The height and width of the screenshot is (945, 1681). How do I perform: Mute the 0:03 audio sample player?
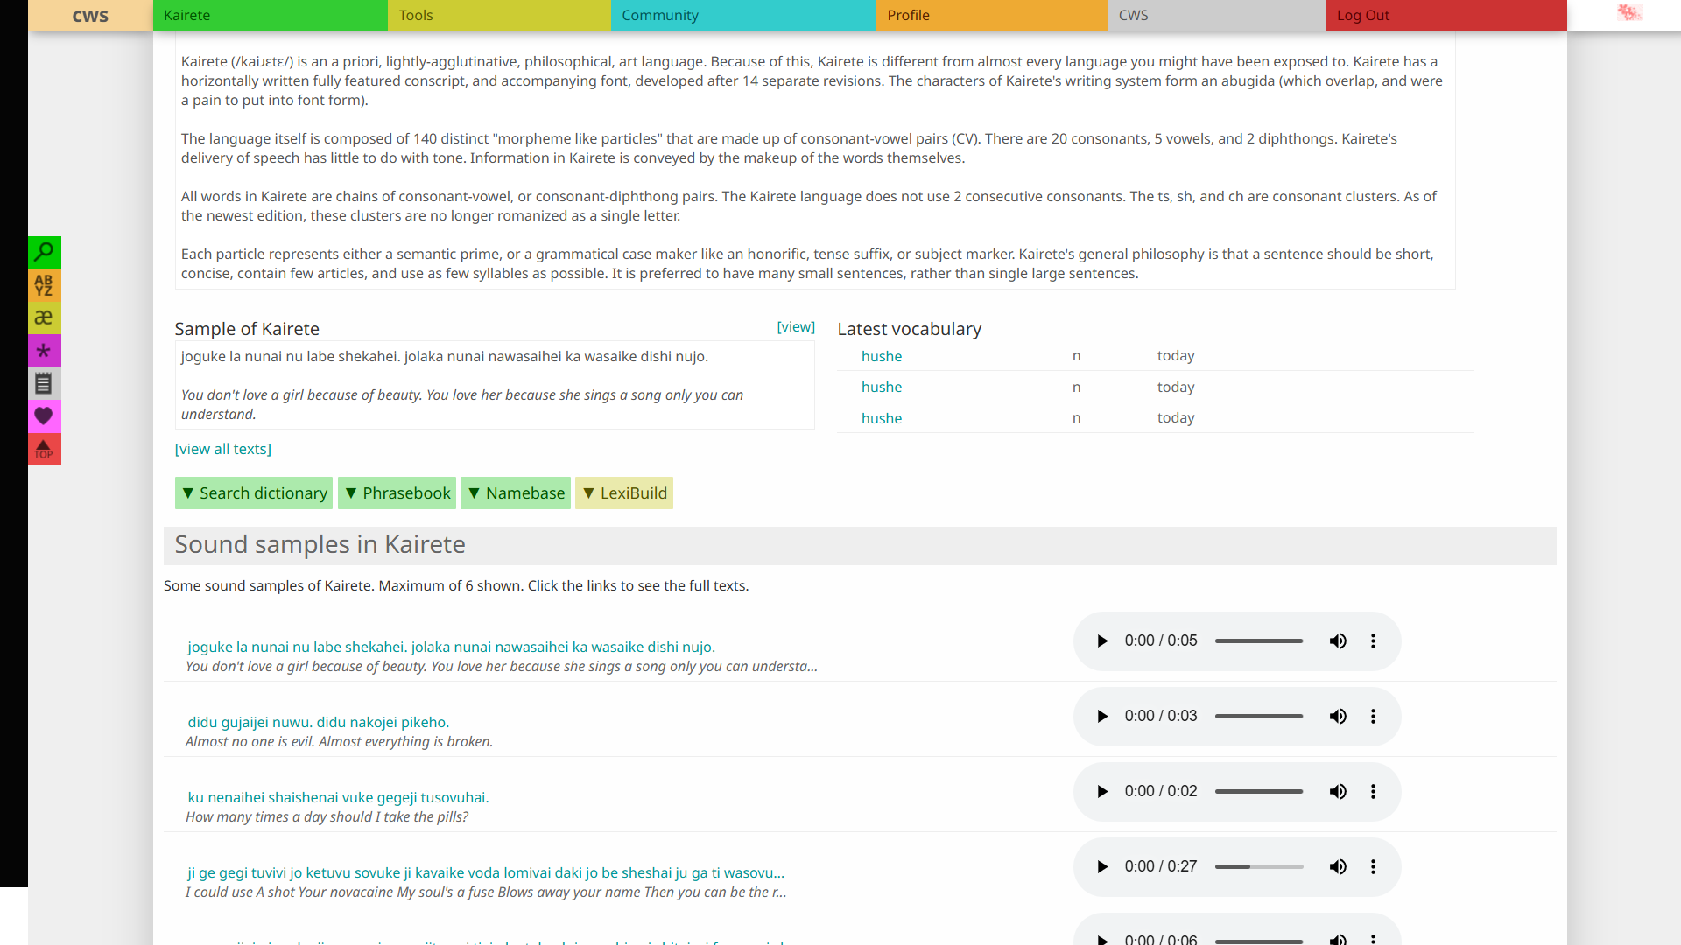pyautogui.click(x=1338, y=717)
